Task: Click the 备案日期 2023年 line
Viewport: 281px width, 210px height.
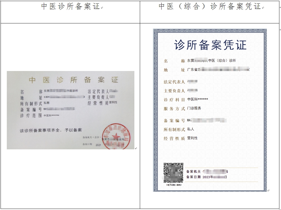Action: [206, 177]
